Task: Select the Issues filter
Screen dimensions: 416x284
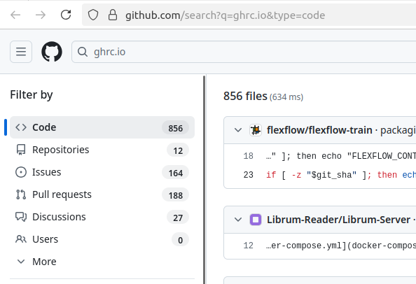Action: [x=102, y=172]
